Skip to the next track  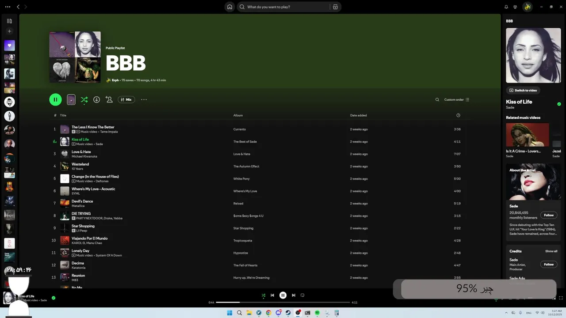[x=294, y=295]
